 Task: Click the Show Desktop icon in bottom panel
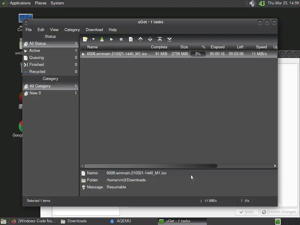point(4,221)
